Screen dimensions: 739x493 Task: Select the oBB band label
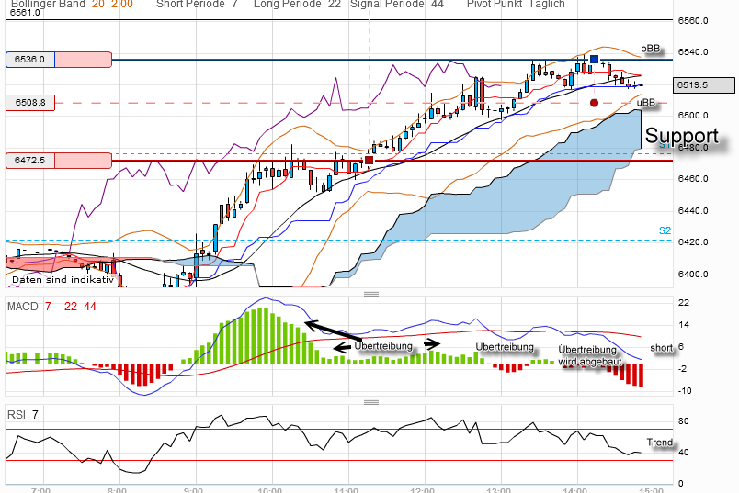(651, 49)
